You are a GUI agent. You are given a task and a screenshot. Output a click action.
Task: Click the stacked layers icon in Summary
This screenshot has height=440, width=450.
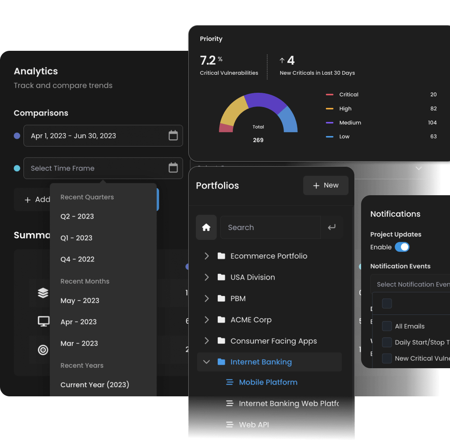coord(43,293)
